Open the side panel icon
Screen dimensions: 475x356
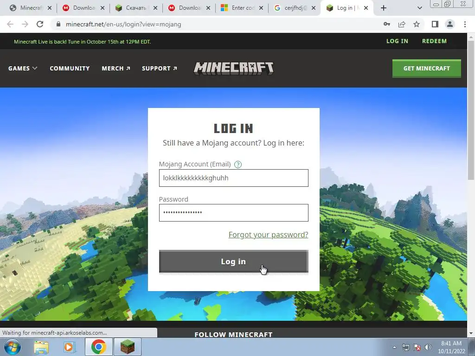tap(435, 24)
